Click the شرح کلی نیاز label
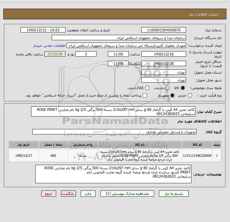230x222 pixels. [x=209, y=112]
